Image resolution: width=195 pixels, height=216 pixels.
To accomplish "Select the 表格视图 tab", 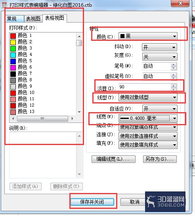I will pyautogui.click(x=55, y=18).
